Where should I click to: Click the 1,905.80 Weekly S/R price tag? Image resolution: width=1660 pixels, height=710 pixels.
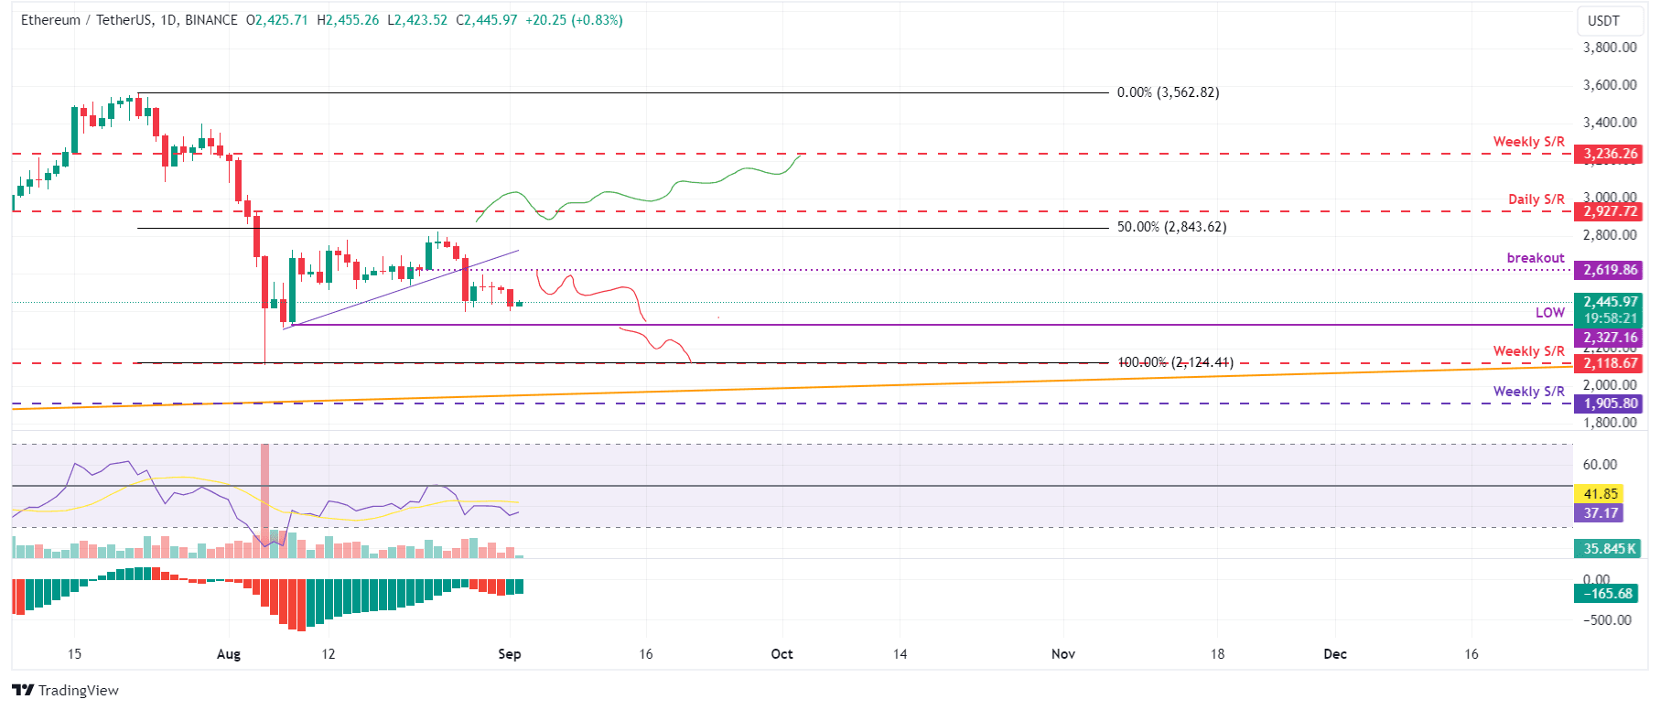pos(1608,403)
